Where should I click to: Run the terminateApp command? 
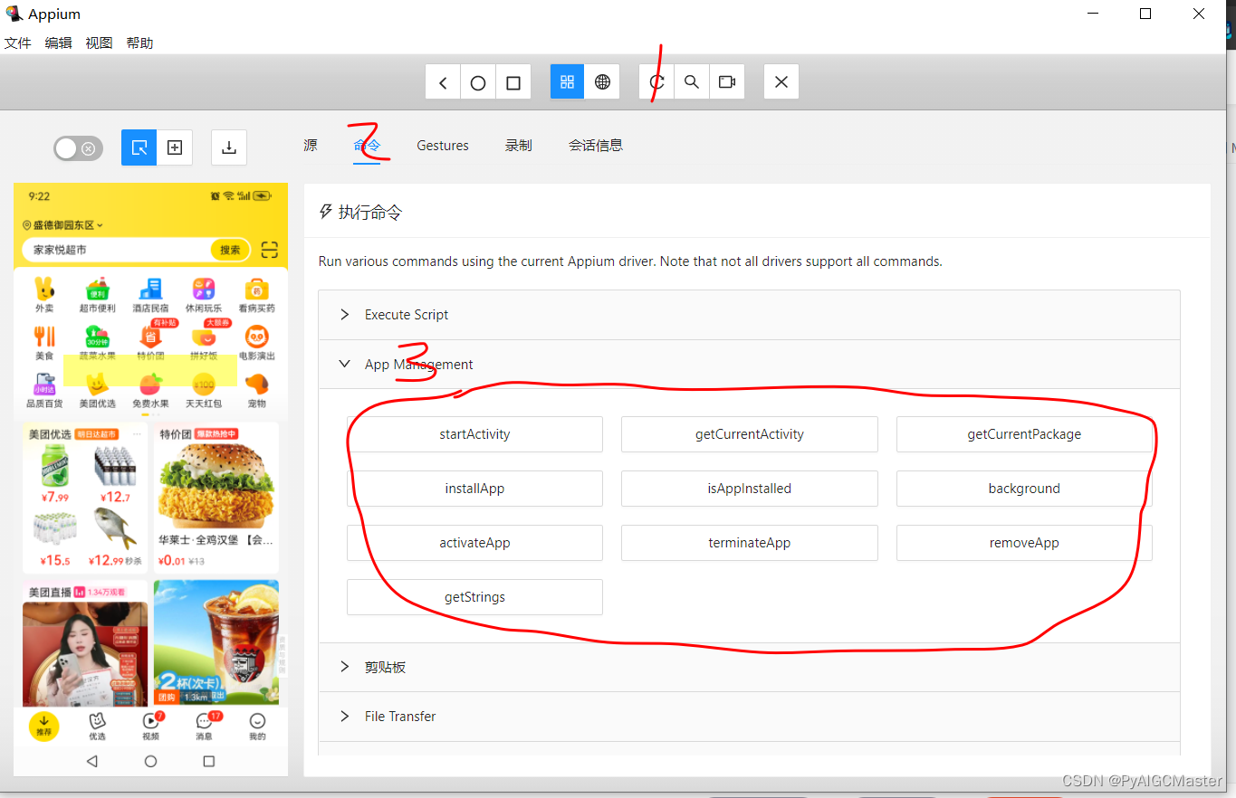(x=750, y=543)
